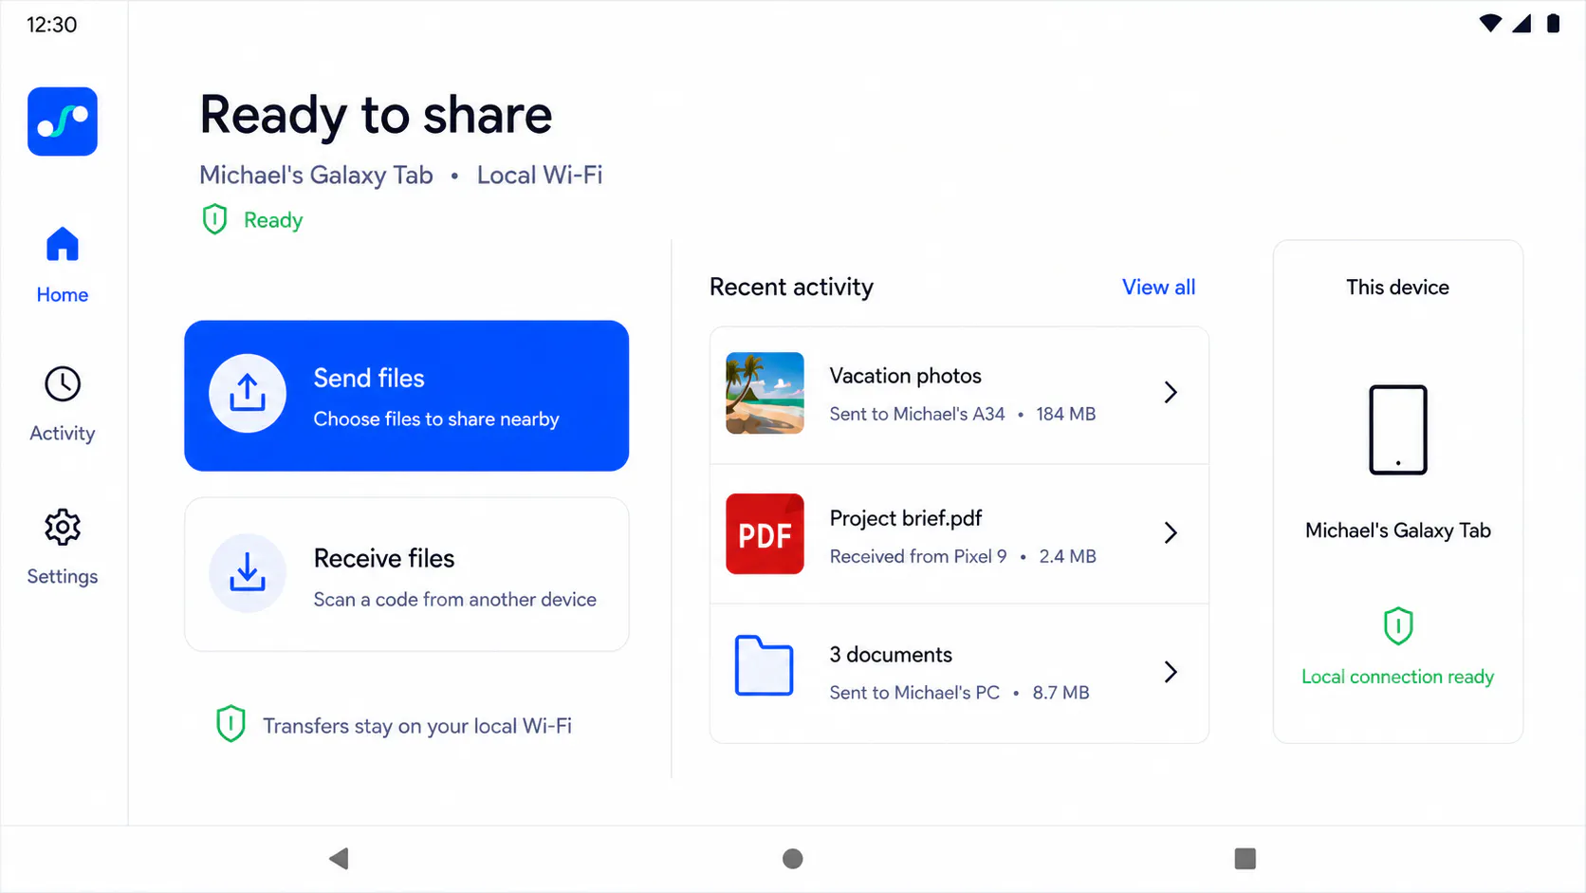Tap Recent activity section heading
The height and width of the screenshot is (893, 1586).
point(791,288)
